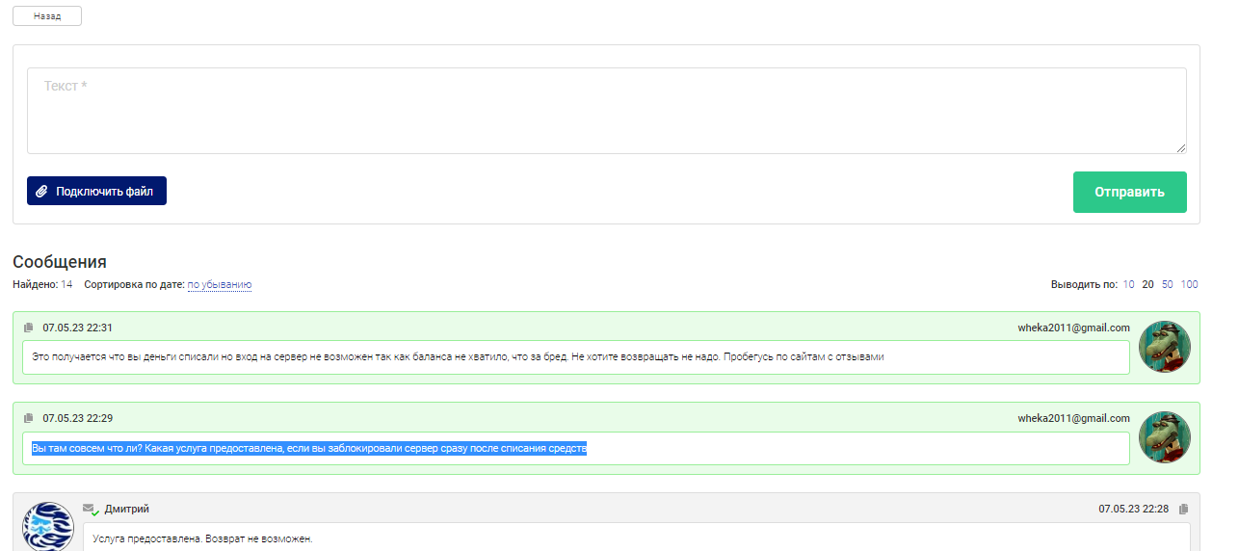The height and width of the screenshot is (551, 1239).
Task: Click copy icon beside 07.05.23 22:28
Action: click(x=1184, y=509)
